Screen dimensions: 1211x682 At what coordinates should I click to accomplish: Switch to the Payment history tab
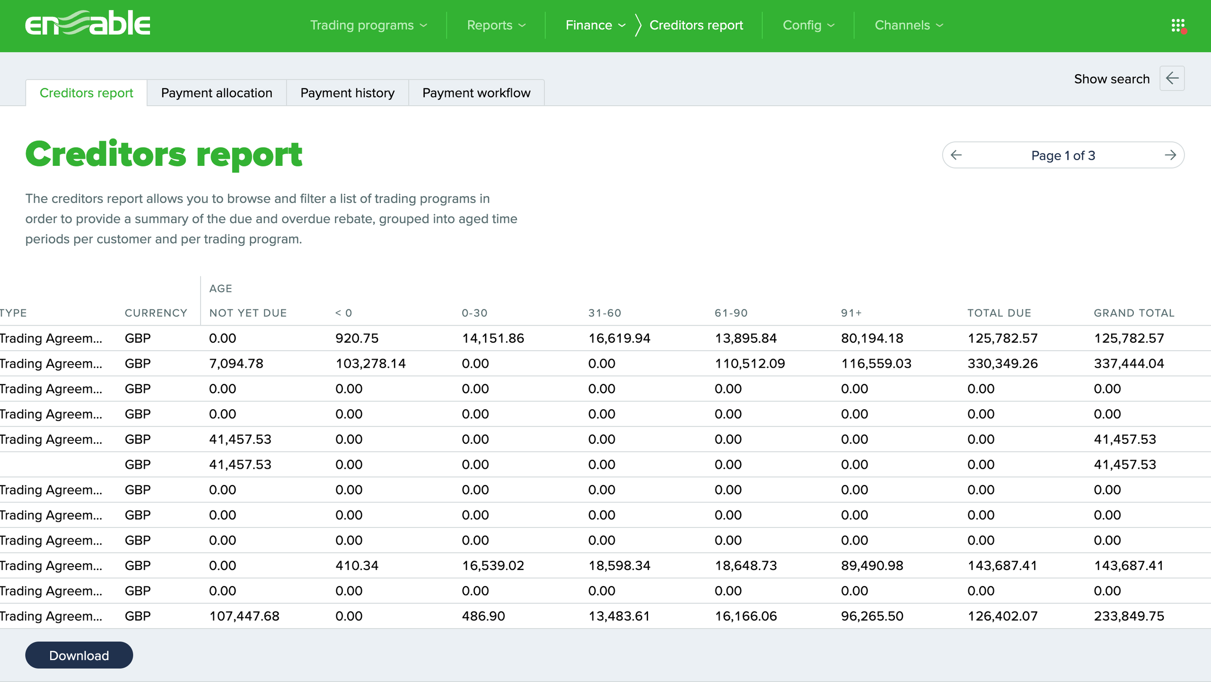347,93
